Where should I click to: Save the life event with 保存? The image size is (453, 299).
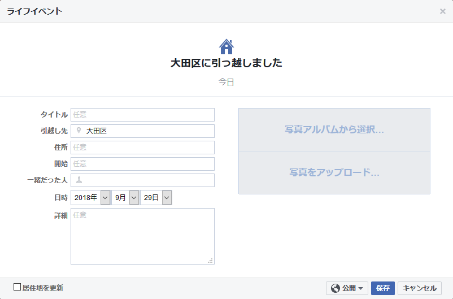point(383,288)
